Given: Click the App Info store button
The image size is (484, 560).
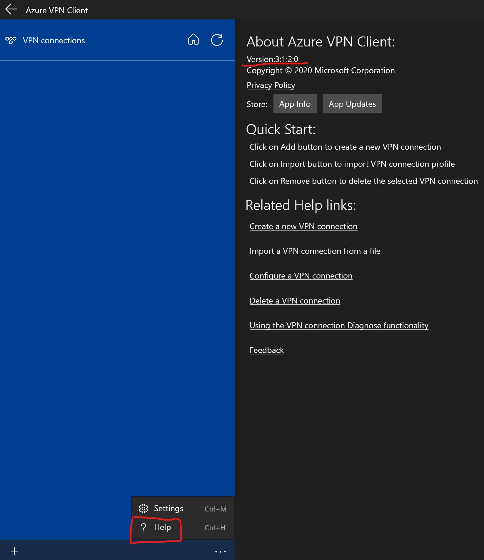Looking at the screenshot, I should (295, 104).
